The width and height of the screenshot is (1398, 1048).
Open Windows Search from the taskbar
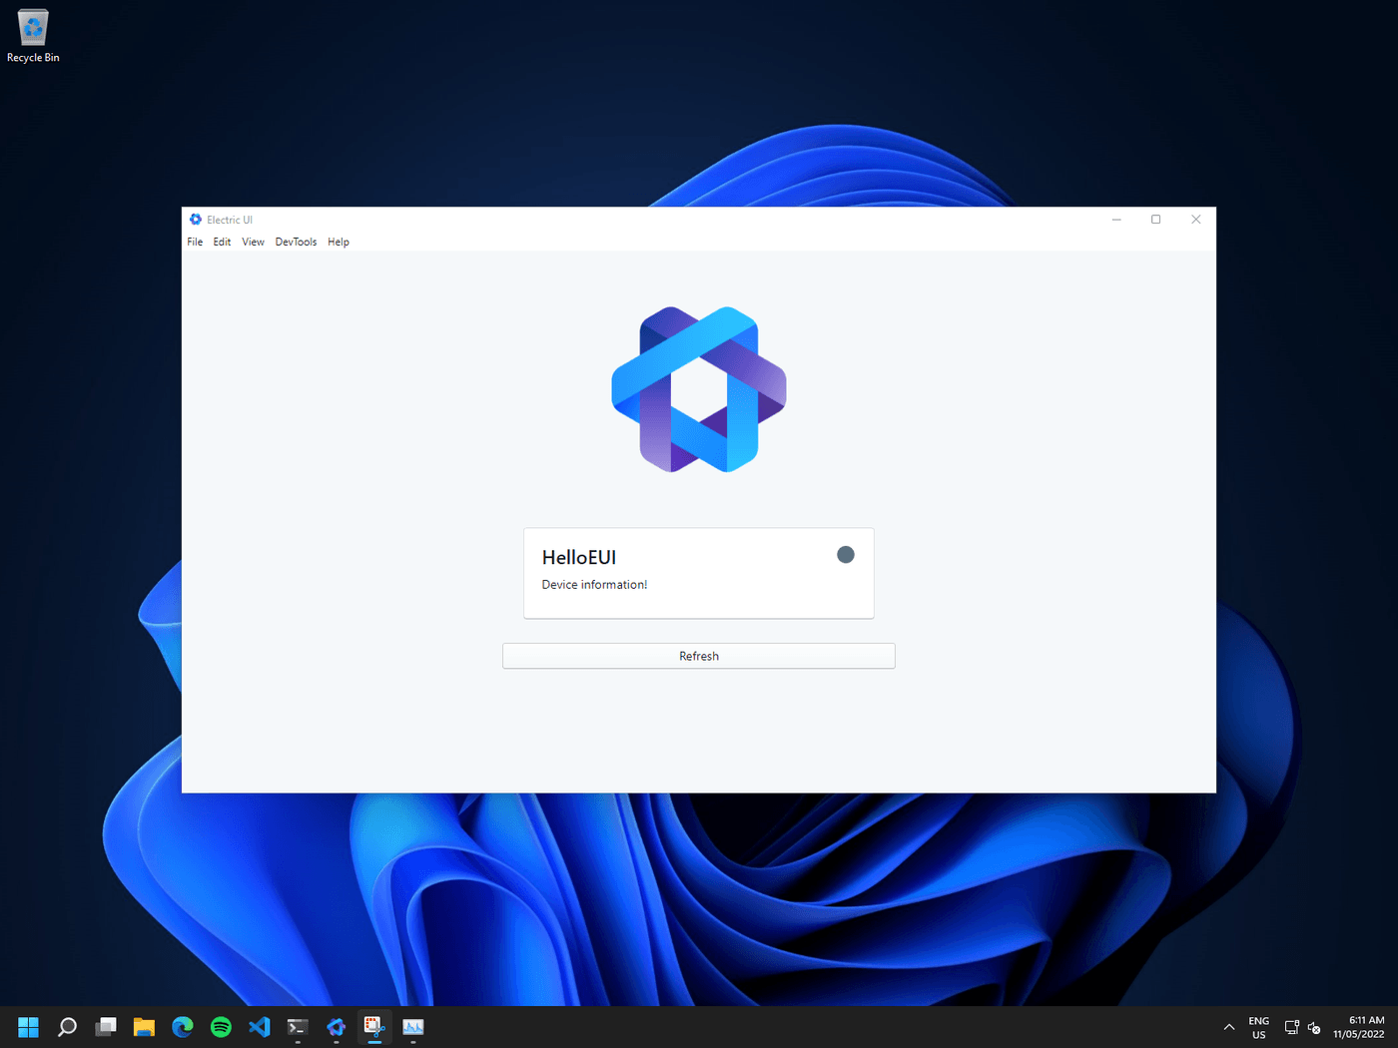[66, 1026]
